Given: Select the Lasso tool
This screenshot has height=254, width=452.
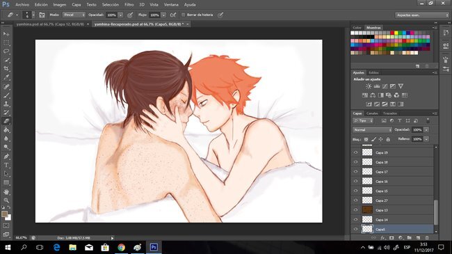Looking at the screenshot, I should point(6,51).
